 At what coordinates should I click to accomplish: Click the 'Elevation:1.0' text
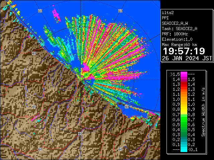[x=177, y=39]
